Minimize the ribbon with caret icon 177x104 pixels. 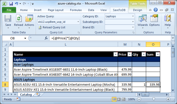[150, 10]
